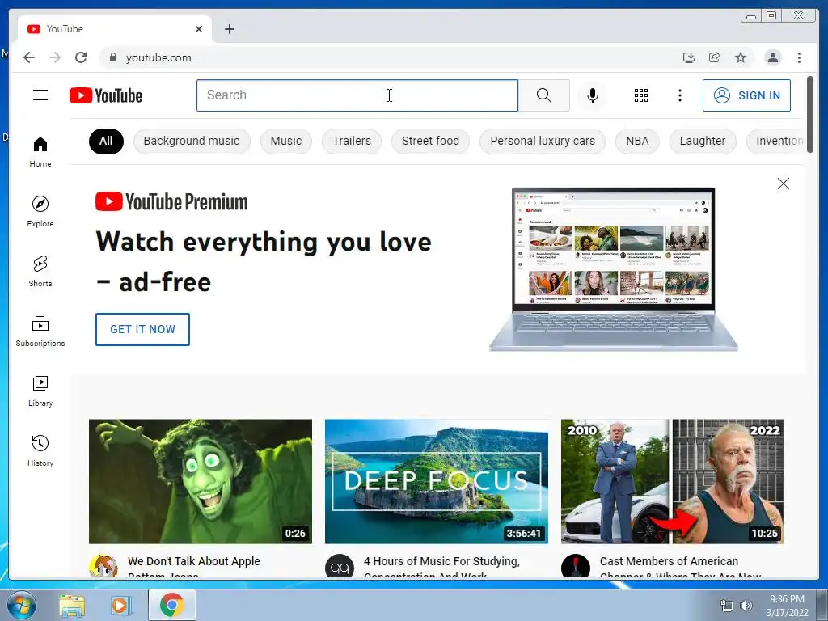Screen dimensions: 828x621
Task: Open the Windows Start menu
Action: click(x=22, y=605)
